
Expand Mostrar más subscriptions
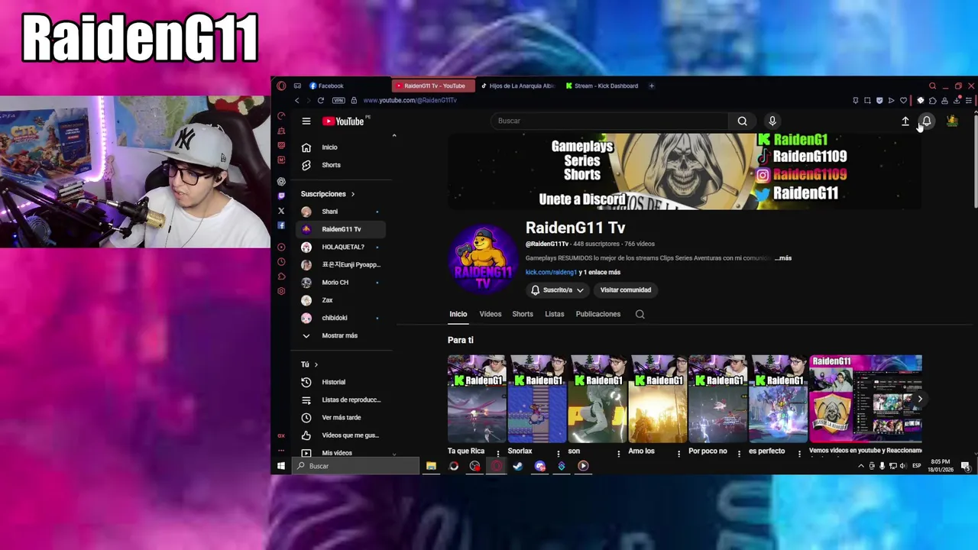(340, 335)
